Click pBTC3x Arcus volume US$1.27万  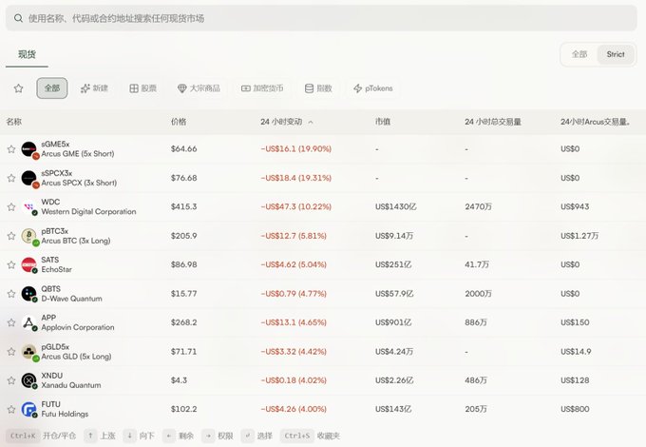click(x=579, y=236)
